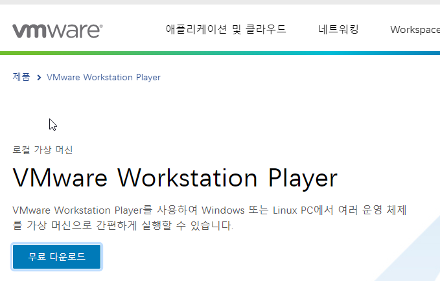Screen dimensions: 440x281
Task: Click the 로컬 가상 머신 label
Action: 43,150
